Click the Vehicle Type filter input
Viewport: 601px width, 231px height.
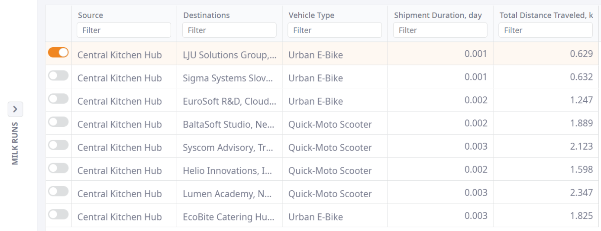pyautogui.click(x=334, y=30)
